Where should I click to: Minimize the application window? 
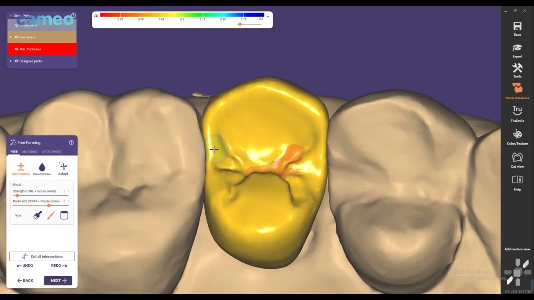point(505,11)
